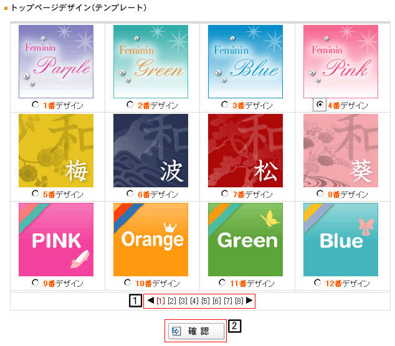
Task: Open page [5] in the pagination
Action: point(206,301)
